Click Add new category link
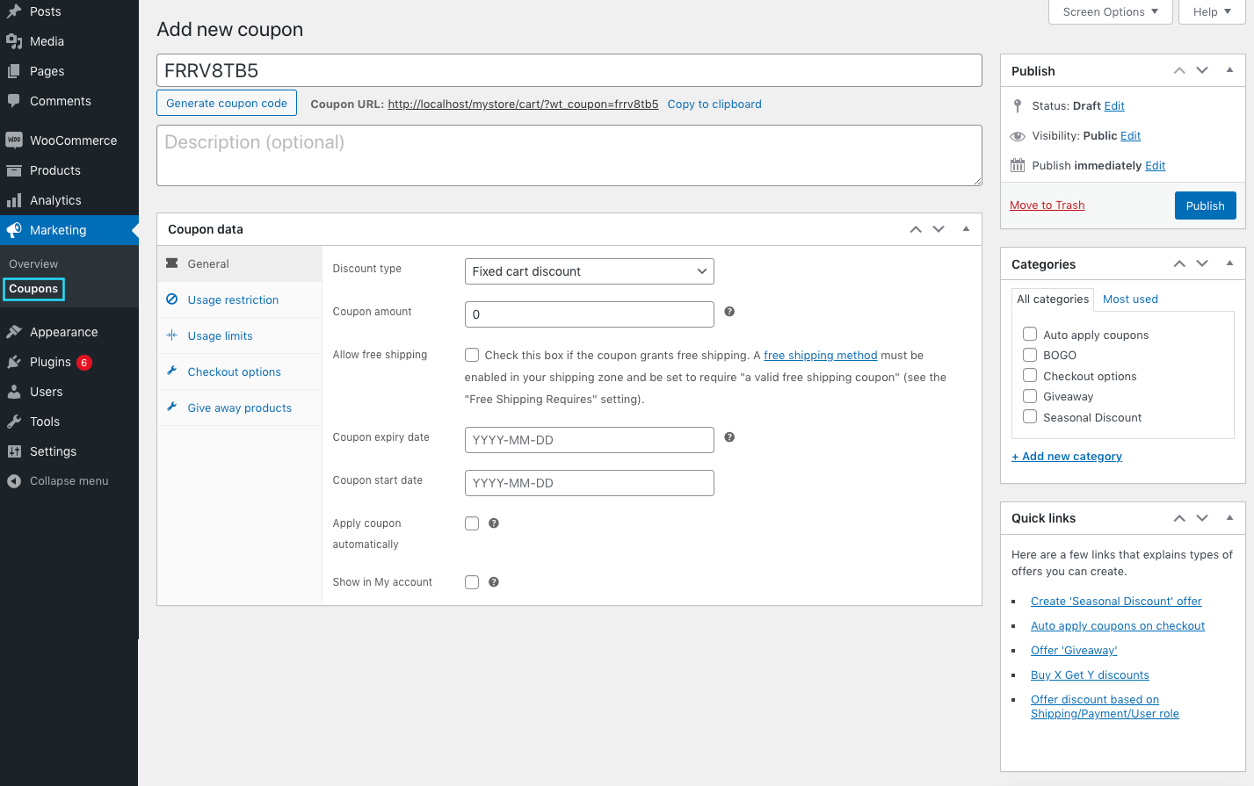This screenshot has height=786, width=1254. (1067, 457)
